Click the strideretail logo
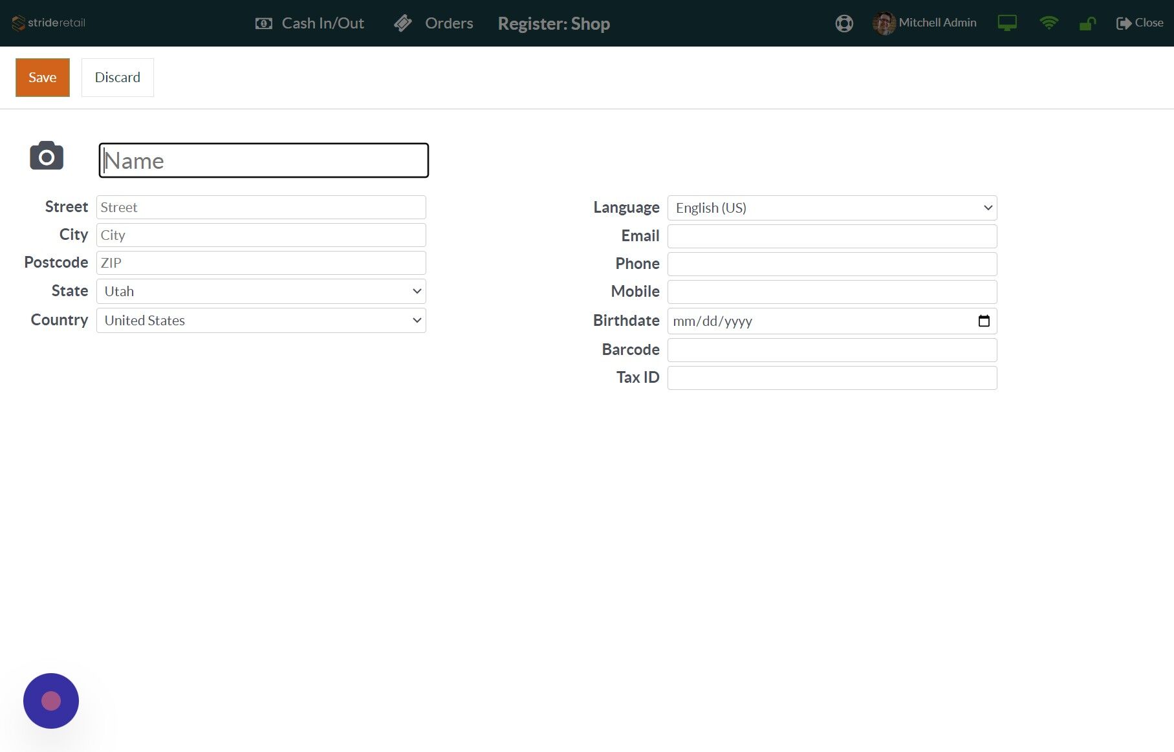Image resolution: width=1174 pixels, height=752 pixels. [47, 23]
